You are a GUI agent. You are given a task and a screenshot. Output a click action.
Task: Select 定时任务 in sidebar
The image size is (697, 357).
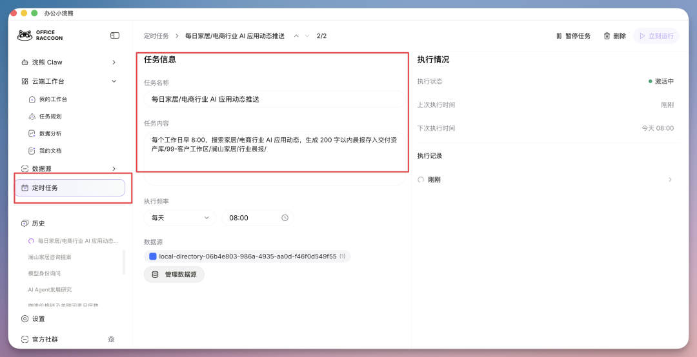point(70,188)
